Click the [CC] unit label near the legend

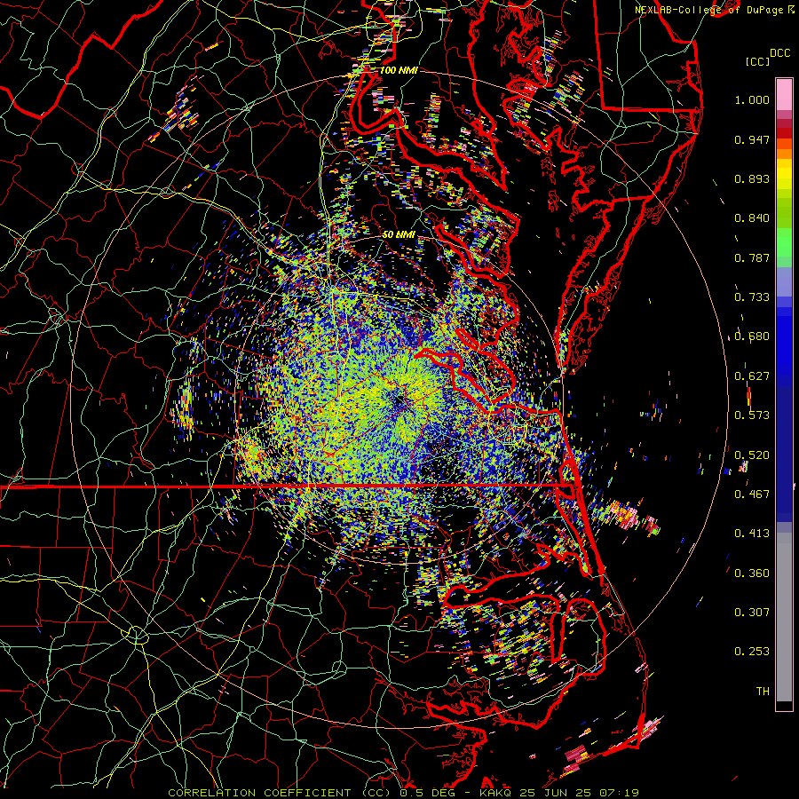click(757, 61)
